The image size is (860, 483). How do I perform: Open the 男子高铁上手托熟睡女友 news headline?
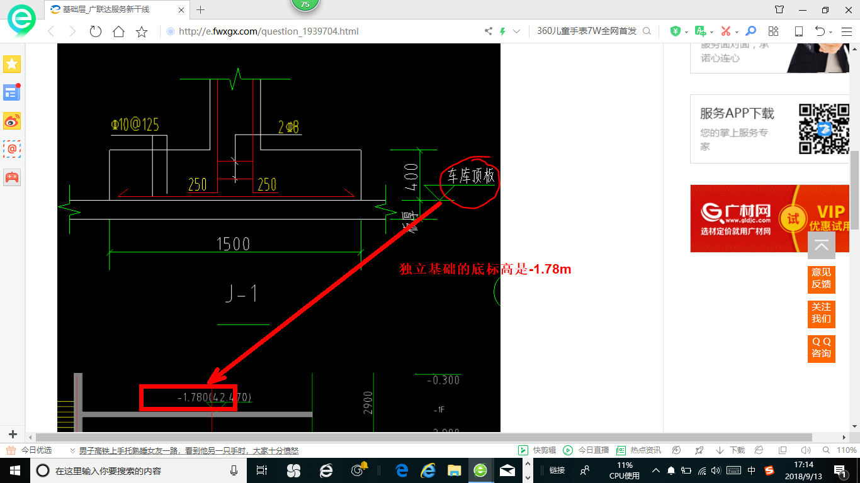tap(188, 450)
